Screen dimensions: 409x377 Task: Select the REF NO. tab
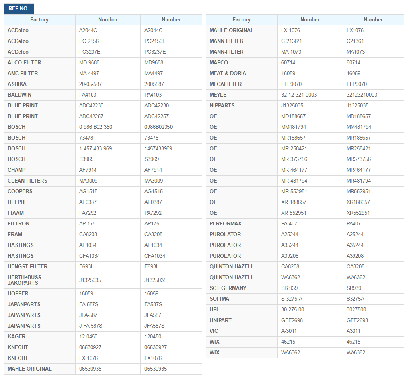pos(19,9)
